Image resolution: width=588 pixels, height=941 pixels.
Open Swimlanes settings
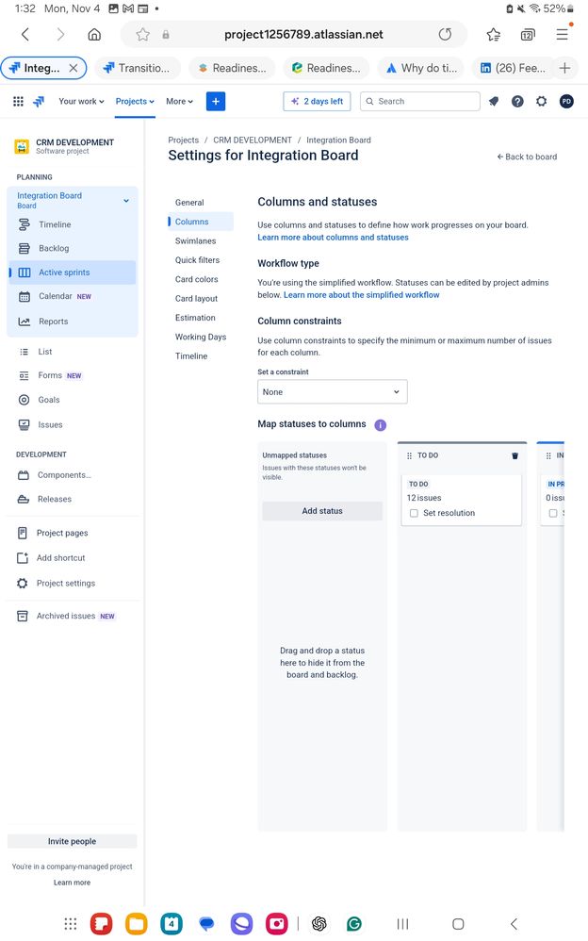pos(196,241)
